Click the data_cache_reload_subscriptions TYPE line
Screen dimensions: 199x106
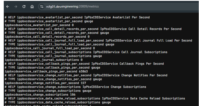pyautogui.click(x=58, y=102)
